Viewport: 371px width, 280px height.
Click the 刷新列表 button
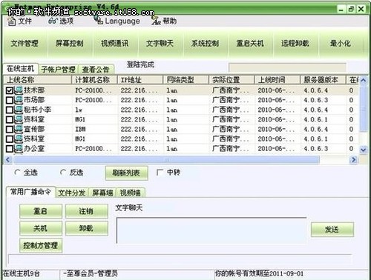tap(126, 173)
